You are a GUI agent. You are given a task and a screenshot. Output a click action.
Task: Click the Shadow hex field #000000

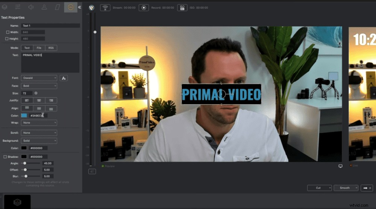point(38,157)
